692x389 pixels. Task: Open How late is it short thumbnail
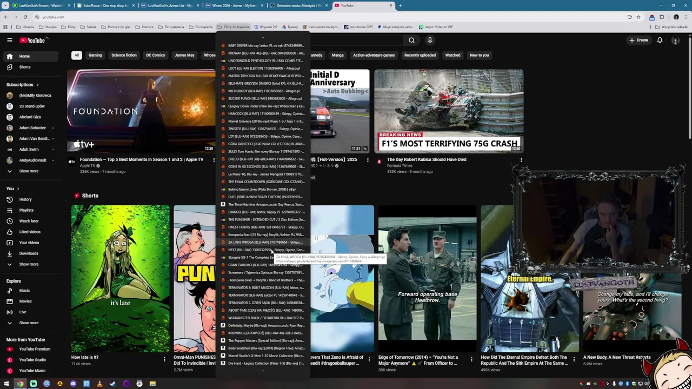coord(120,278)
